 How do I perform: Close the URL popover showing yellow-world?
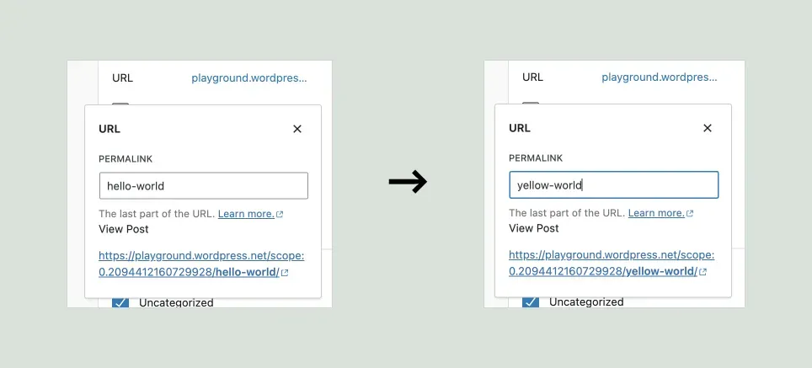(x=707, y=128)
